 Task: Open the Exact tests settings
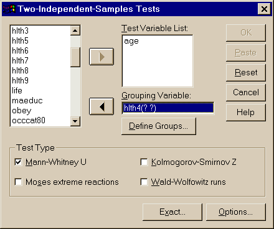coord(172,212)
